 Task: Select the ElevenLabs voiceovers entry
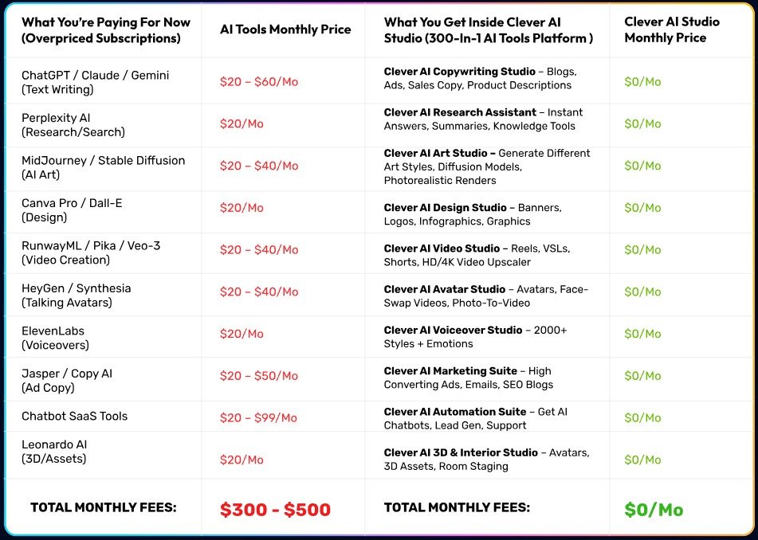[55, 338]
